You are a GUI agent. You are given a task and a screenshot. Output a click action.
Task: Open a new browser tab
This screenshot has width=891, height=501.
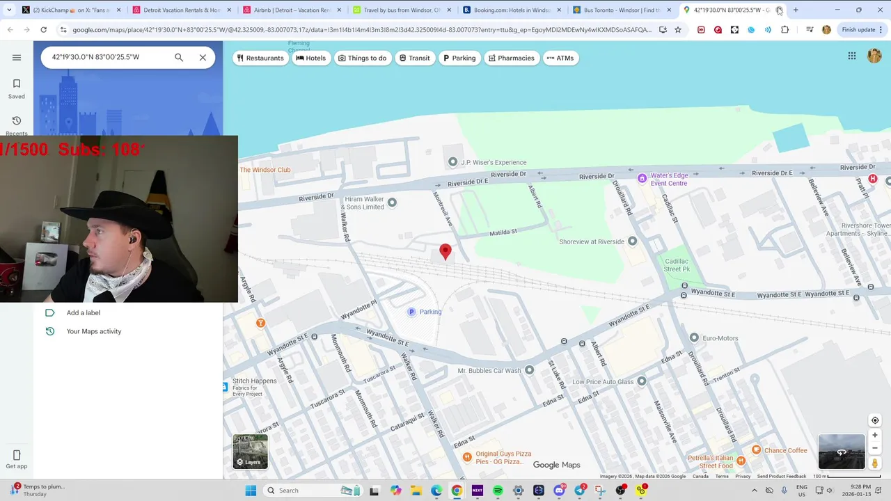pyautogui.click(x=796, y=10)
